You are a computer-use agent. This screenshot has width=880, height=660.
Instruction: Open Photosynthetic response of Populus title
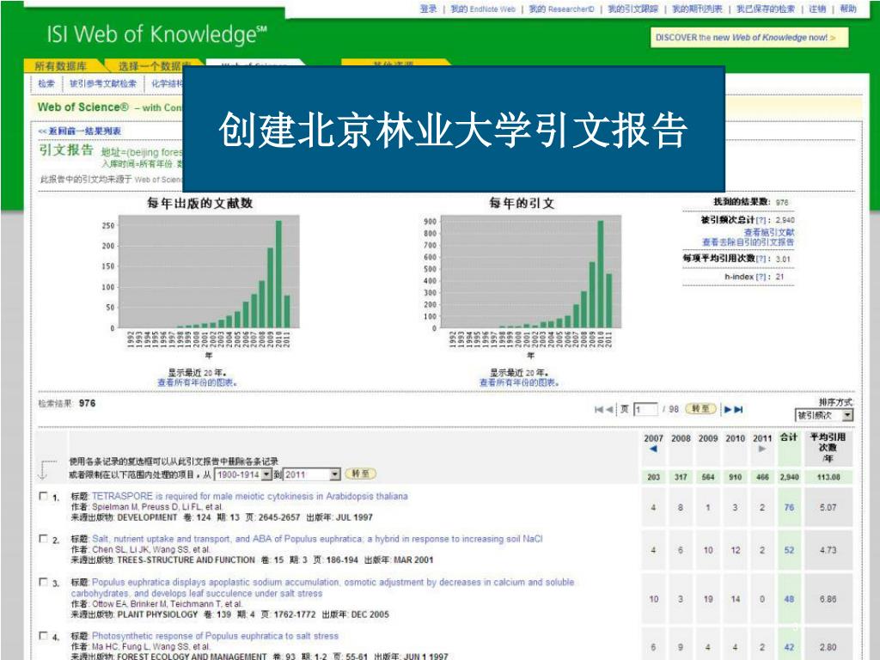(215, 636)
